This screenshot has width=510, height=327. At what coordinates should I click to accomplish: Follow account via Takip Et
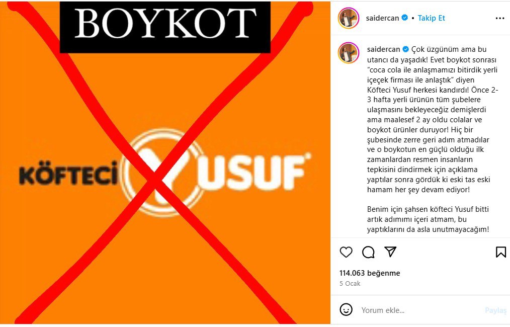point(431,18)
